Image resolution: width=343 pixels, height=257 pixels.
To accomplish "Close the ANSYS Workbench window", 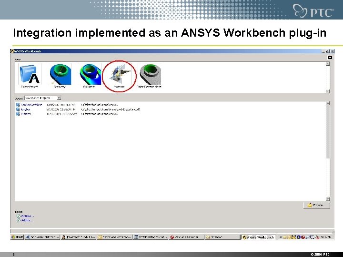I will pos(333,51).
